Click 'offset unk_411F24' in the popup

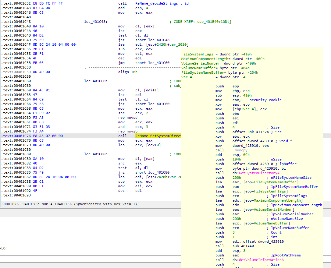click(x=251, y=132)
